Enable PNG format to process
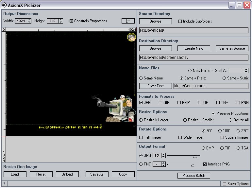252x188 pixels. (x=238, y=103)
